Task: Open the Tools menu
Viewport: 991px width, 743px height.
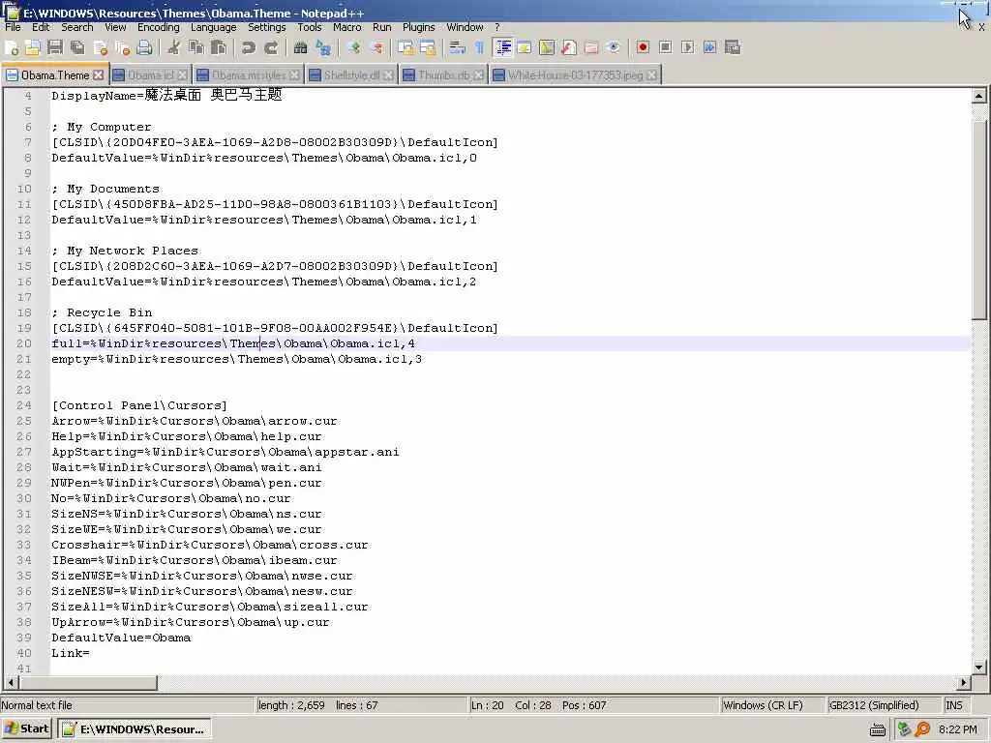Action: (309, 27)
